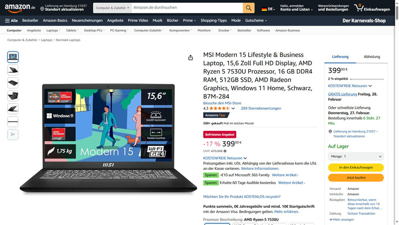Click the Jetzt kaufen button
This screenshot has height=225, width=399.
pyautogui.click(x=356, y=177)
